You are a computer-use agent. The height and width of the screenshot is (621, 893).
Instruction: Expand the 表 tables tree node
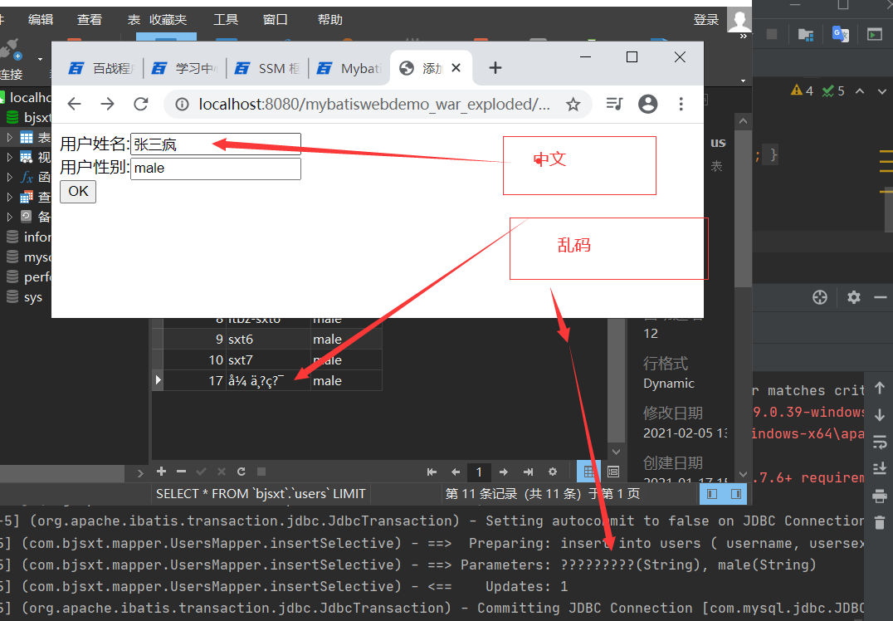(x=9, y=137)
